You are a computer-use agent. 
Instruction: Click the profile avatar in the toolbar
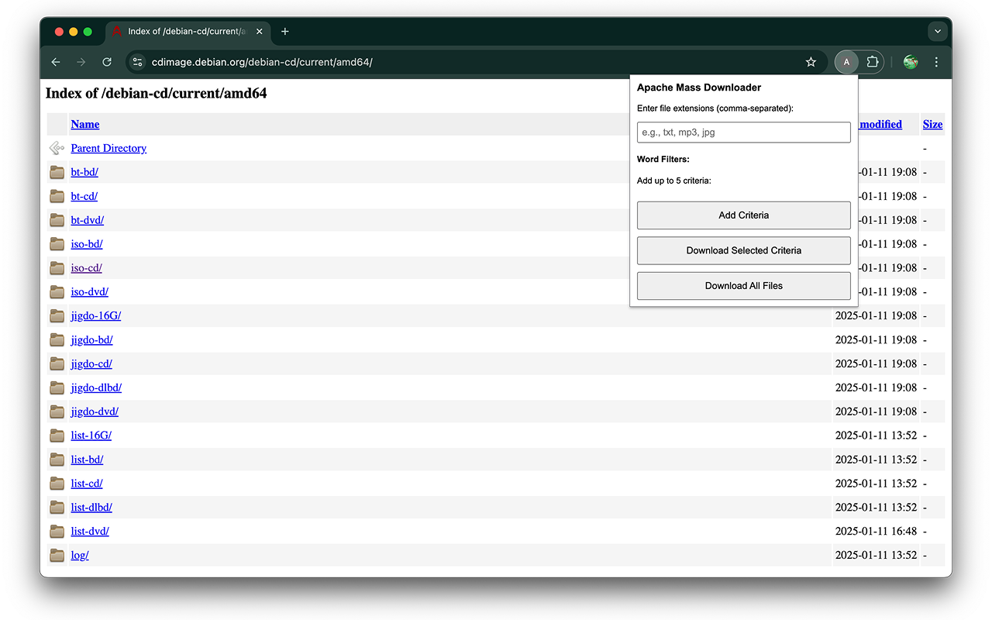point(846,62)
